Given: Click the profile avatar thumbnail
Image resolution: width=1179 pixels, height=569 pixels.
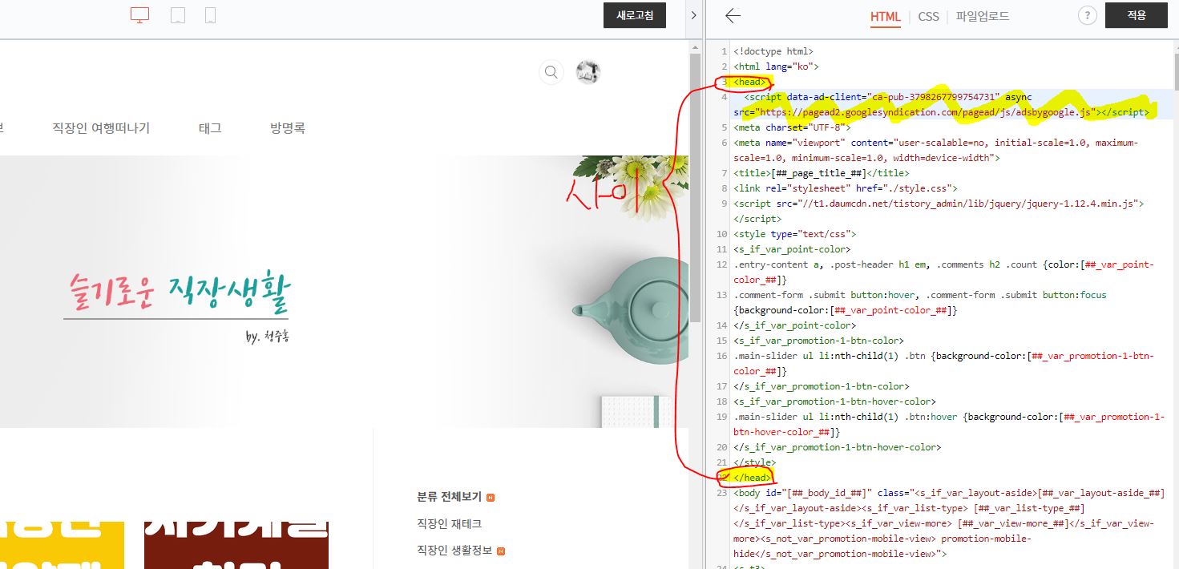Looking at the screenshot, I should [588, 72].
